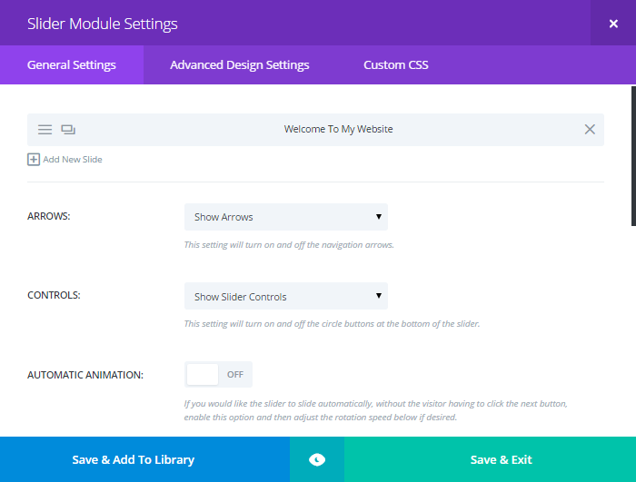Open the Show Arrows dropdown
This screenshot has width=636, height=482.
[286, 217]
